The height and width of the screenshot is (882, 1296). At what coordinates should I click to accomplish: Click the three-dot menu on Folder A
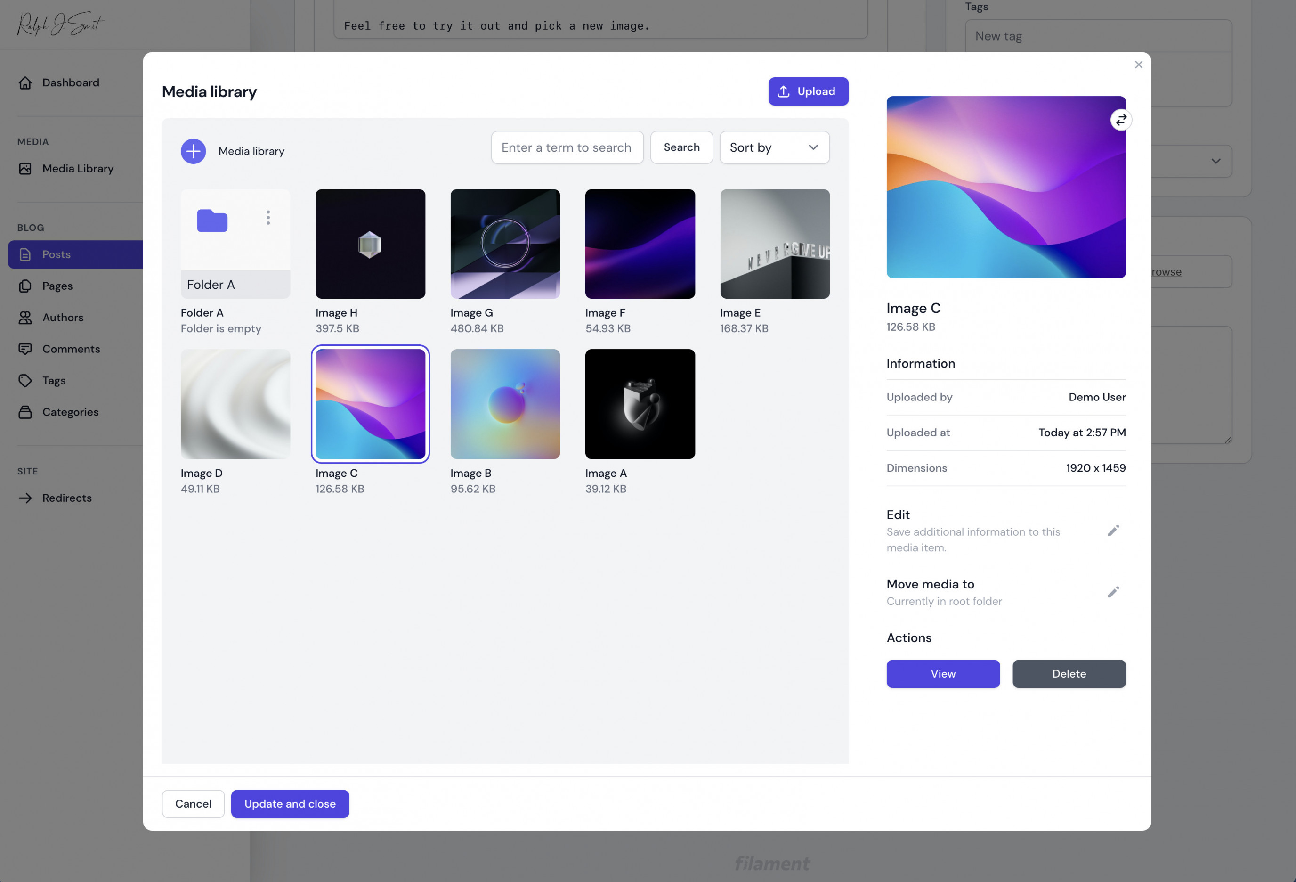pos(267,218)
